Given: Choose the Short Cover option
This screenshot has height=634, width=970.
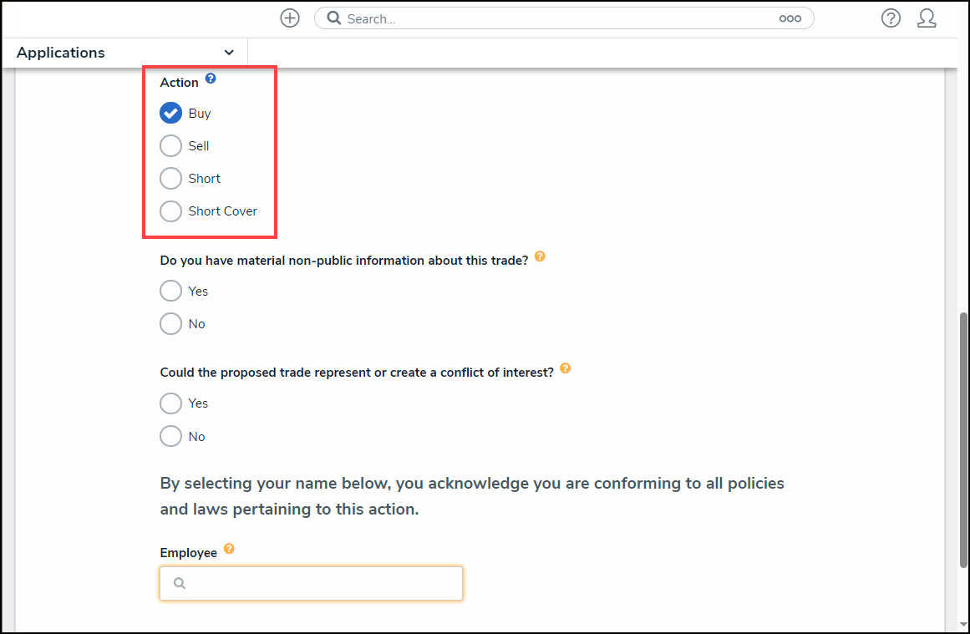Looking at the screenshot, I should (170, 210).
